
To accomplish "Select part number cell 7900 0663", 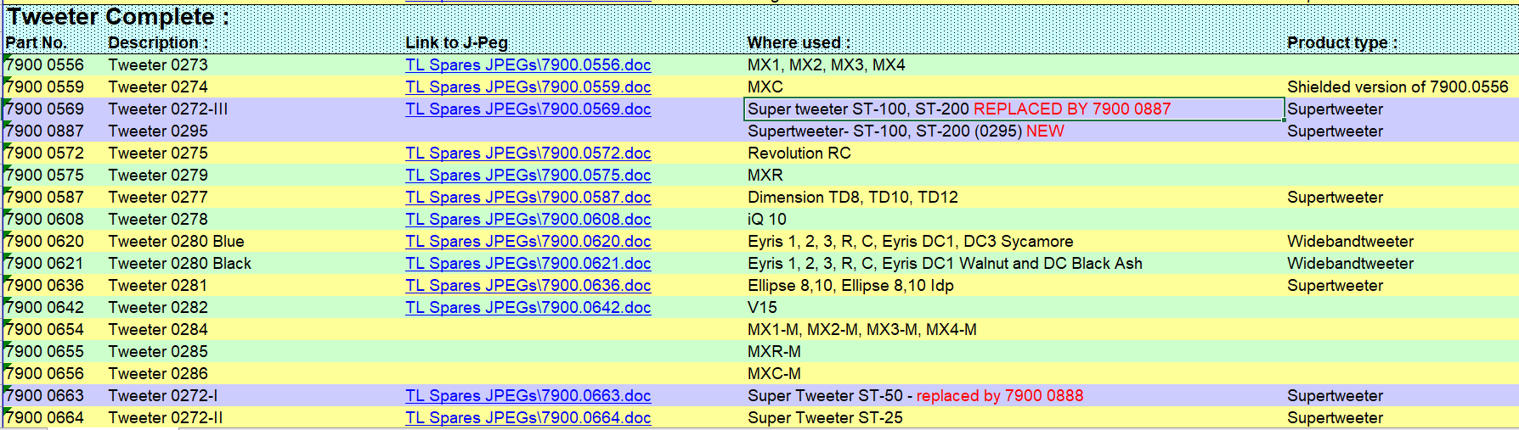I will tap(45, 396).
